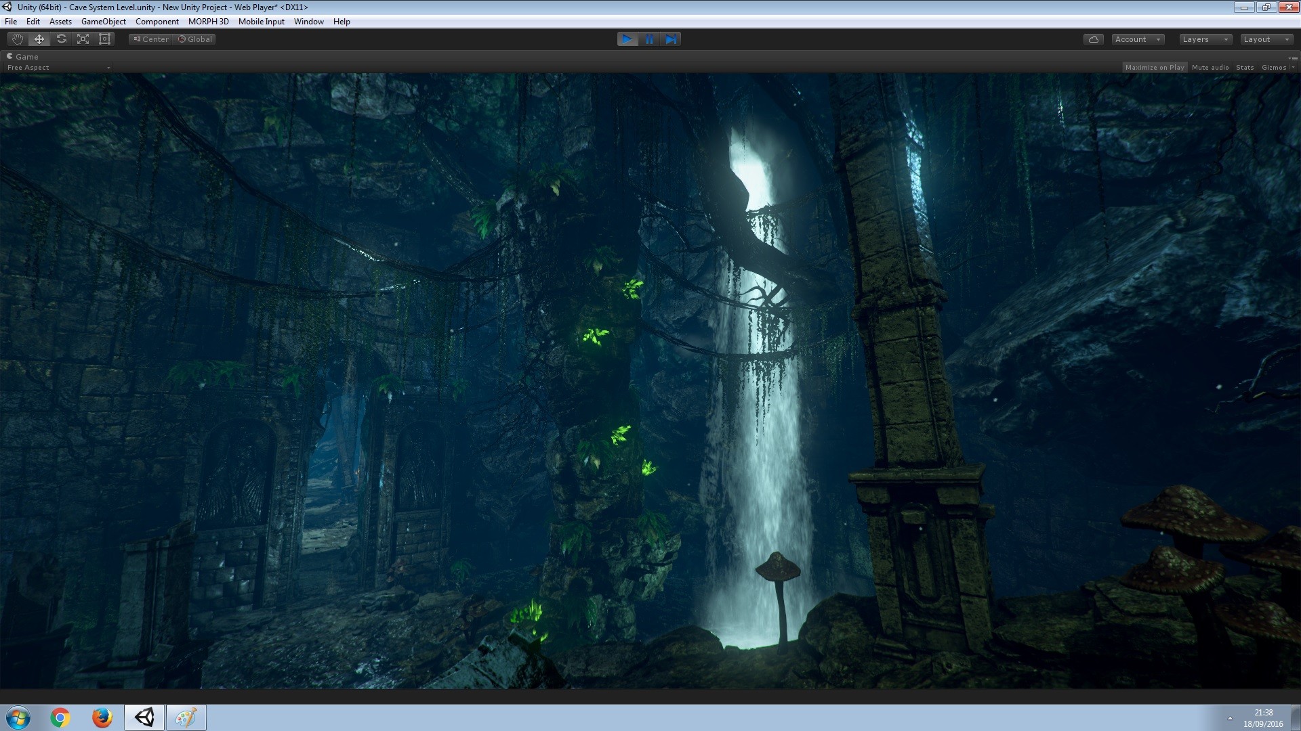
Task: Toggle the Center pivot mode button
Action: [151, 39]
